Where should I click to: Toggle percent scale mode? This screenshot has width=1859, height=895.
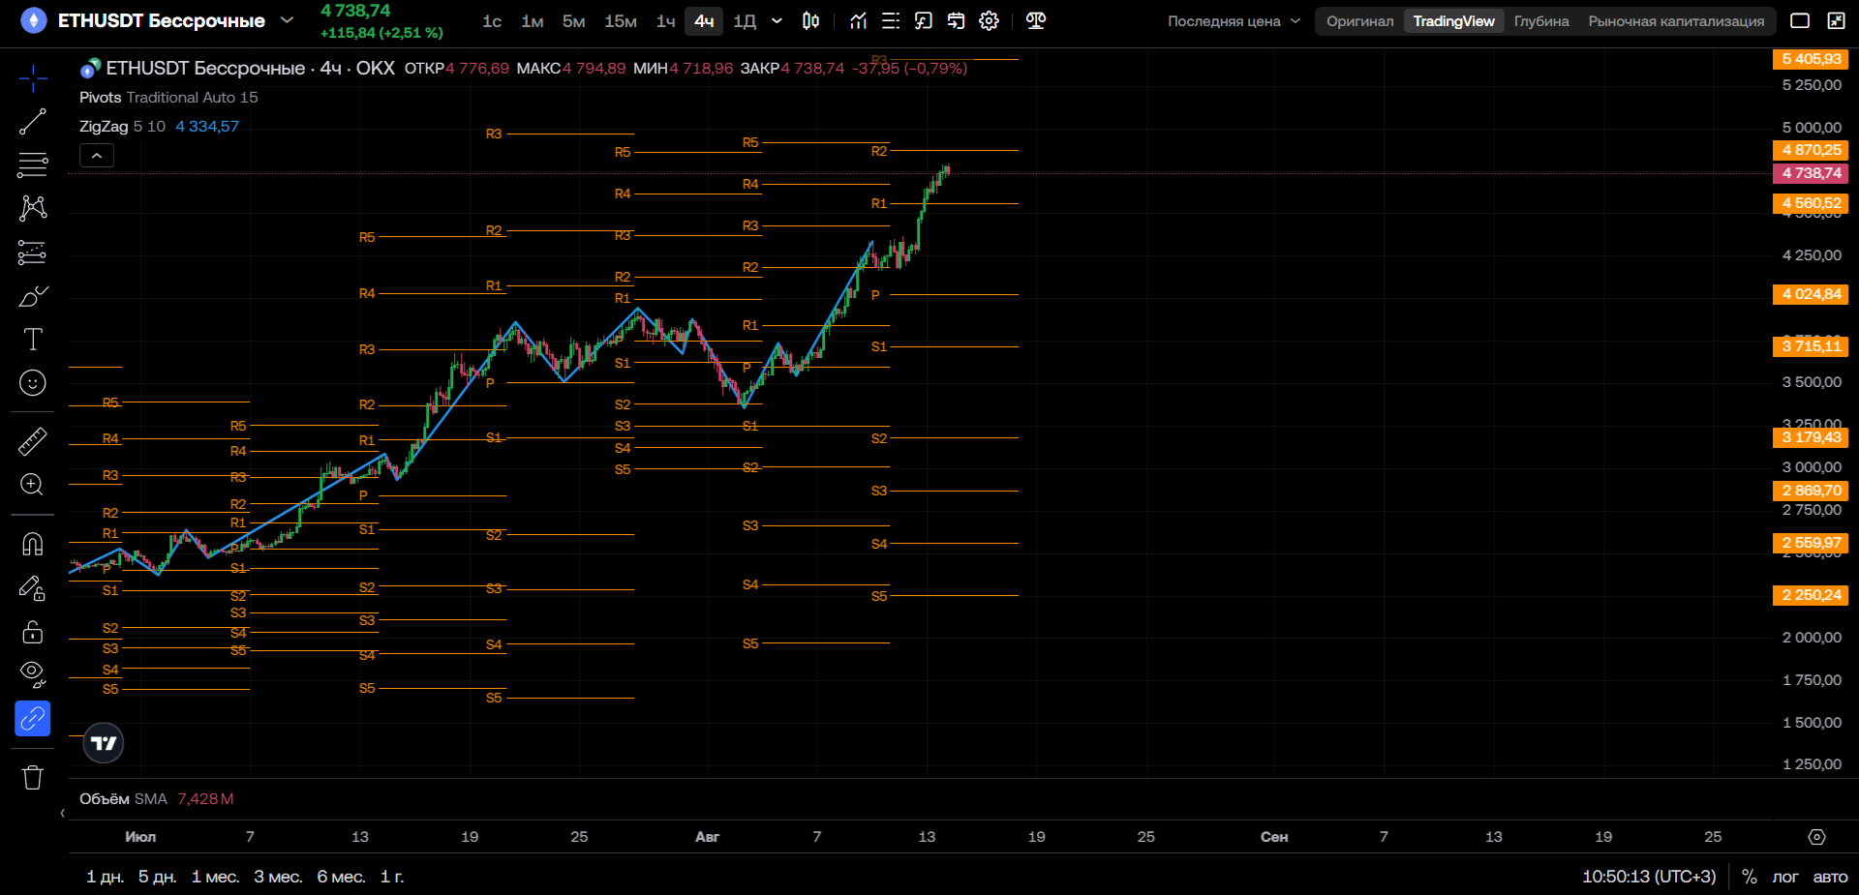[x=1750, y=877]
